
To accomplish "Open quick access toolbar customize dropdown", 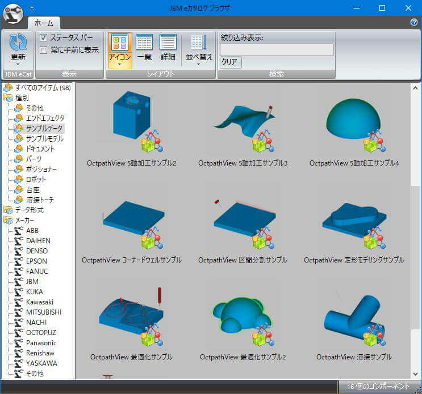I will point(32,9).
